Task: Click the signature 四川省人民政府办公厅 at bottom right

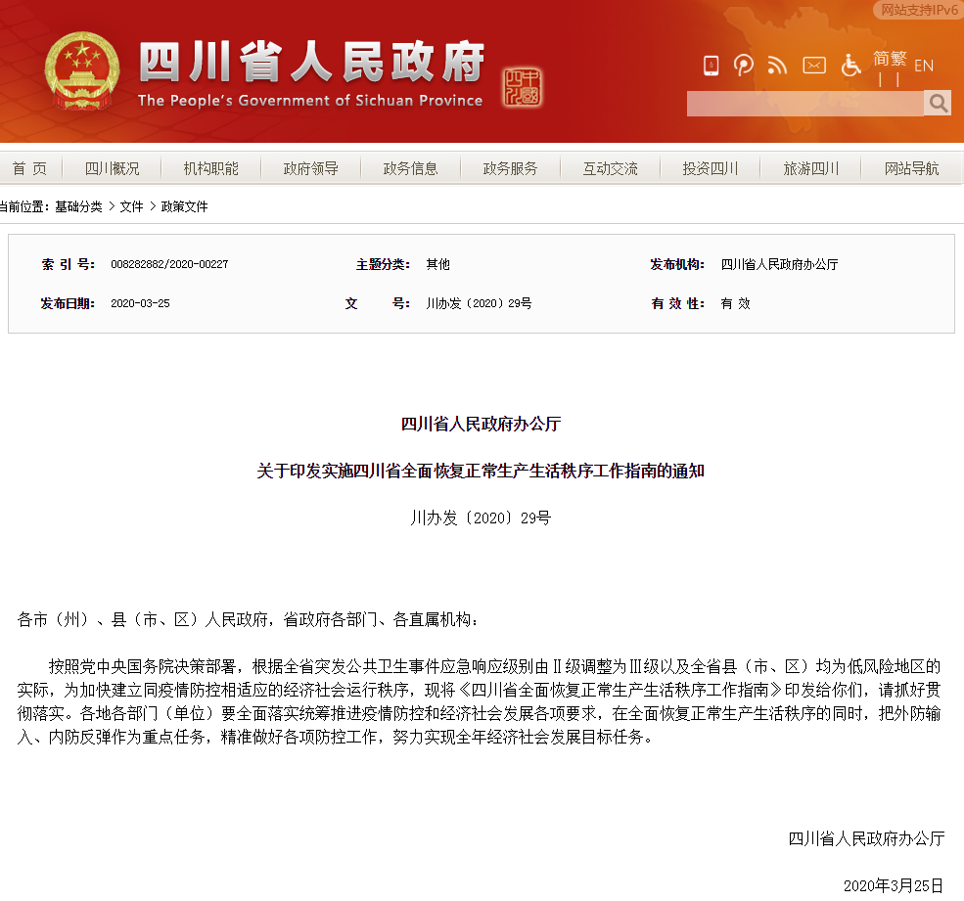Action: coord(866,838)
